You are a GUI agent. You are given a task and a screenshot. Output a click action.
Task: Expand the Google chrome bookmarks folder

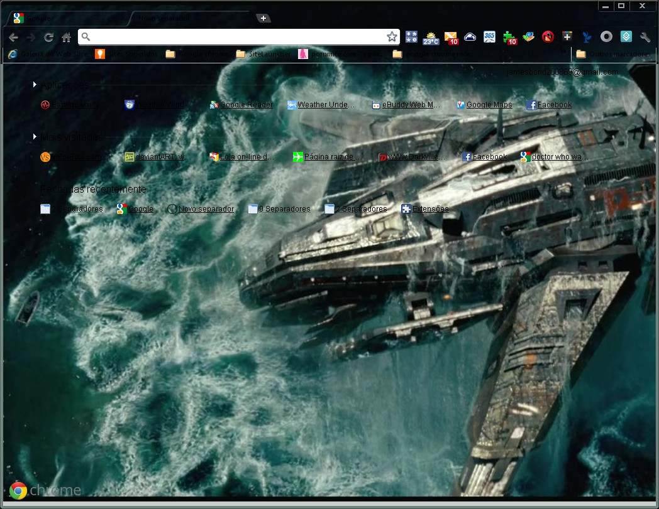197,54
